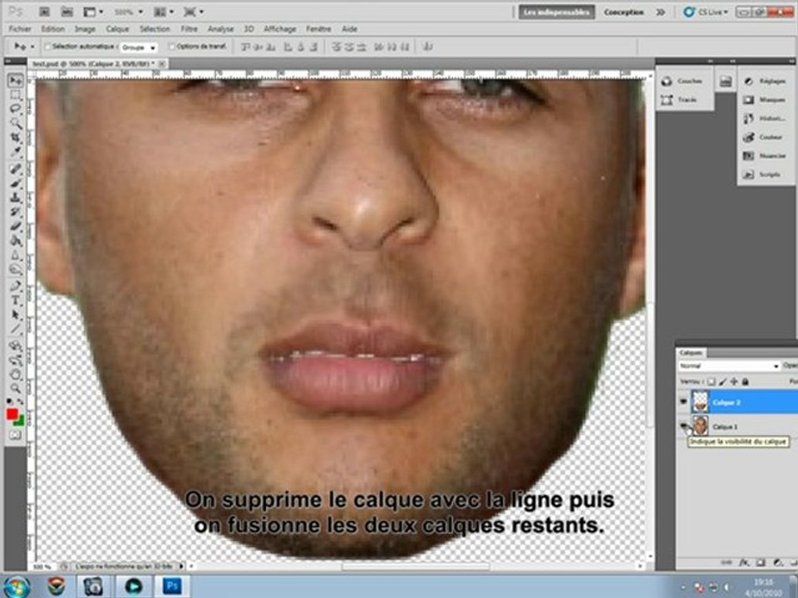Click the layer style fx icon
This screenshot has height=598, width=798.
point(744,562)
